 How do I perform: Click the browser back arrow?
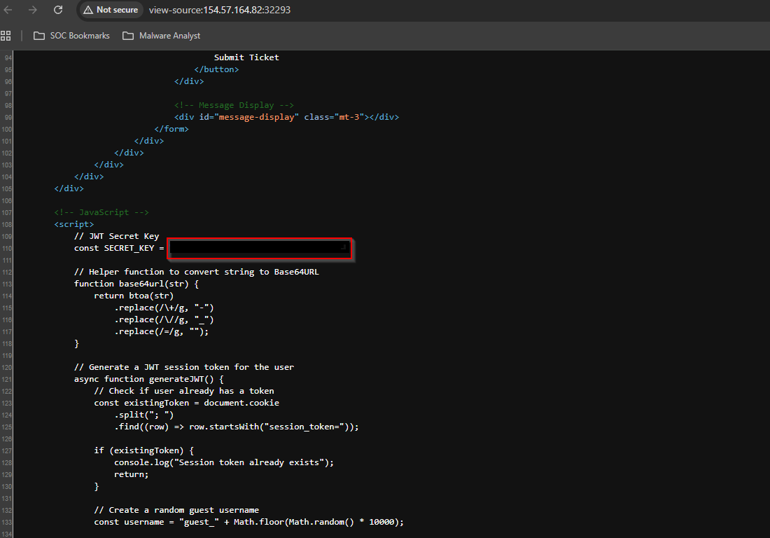point(8,10)
